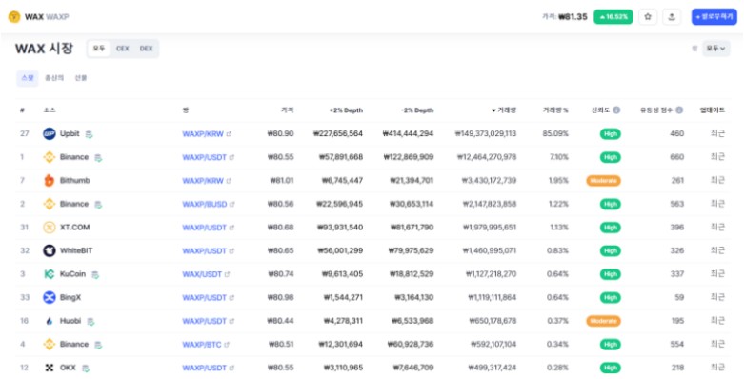
Task: Click the badge icon next to KuCoin
Action: (x=95, y=274)
